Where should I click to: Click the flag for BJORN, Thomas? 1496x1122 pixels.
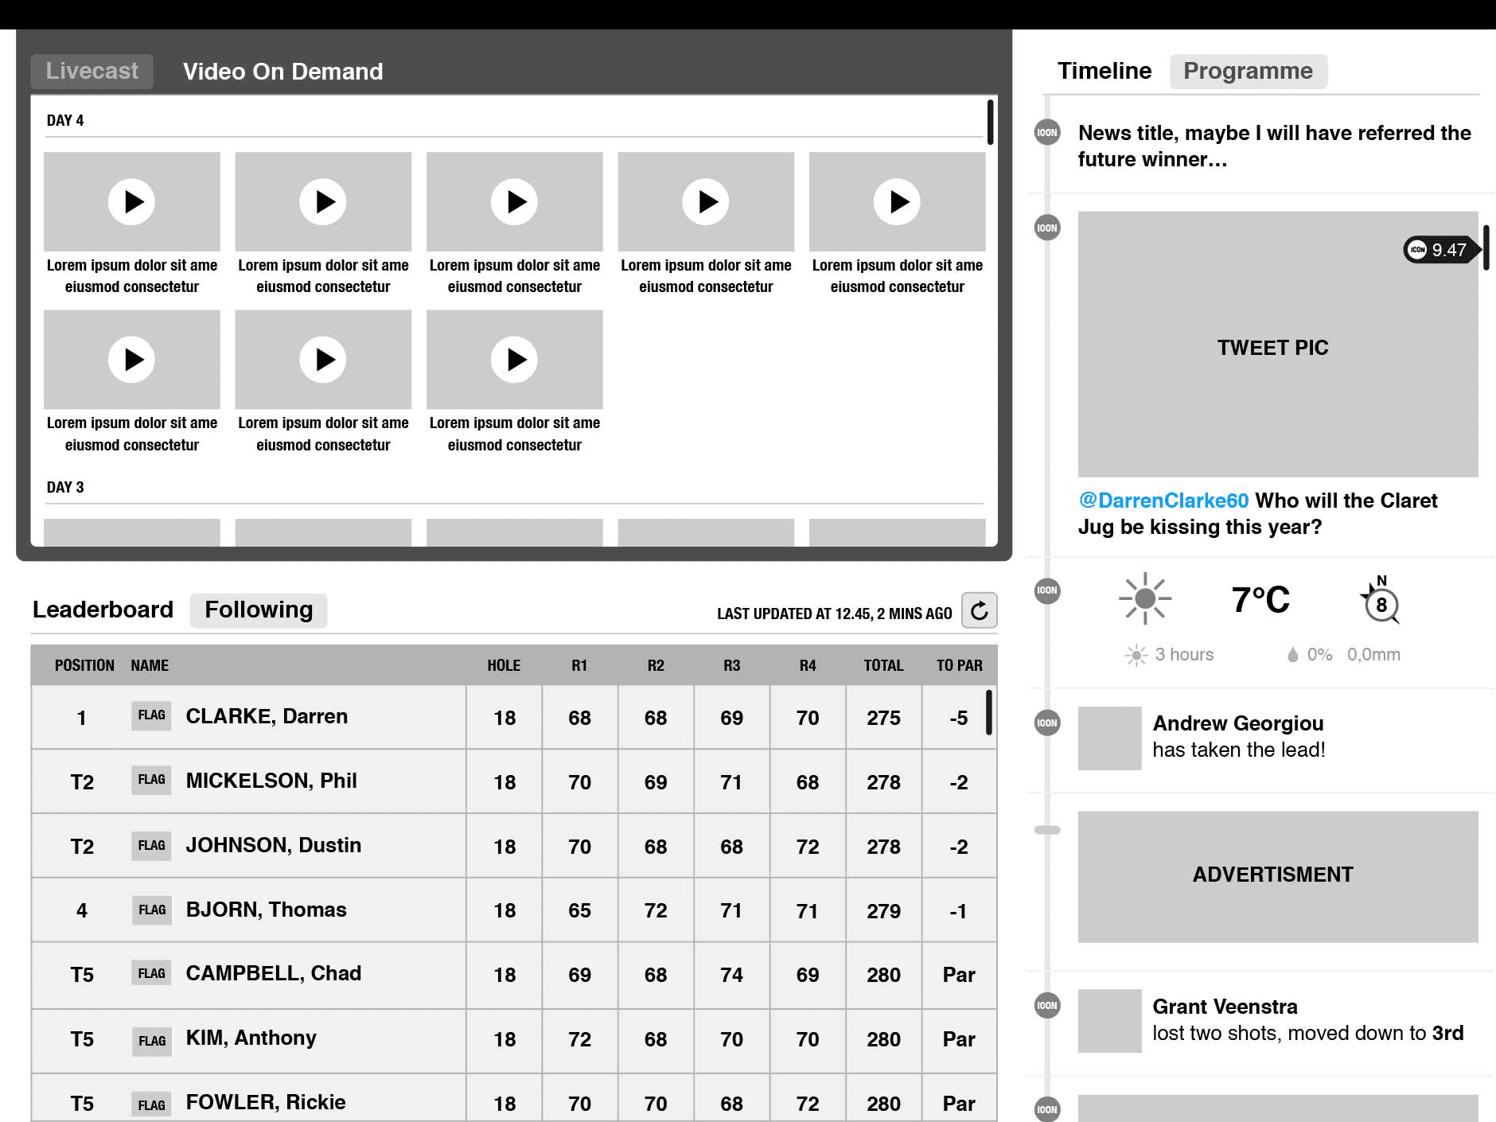tap(151, 910)
